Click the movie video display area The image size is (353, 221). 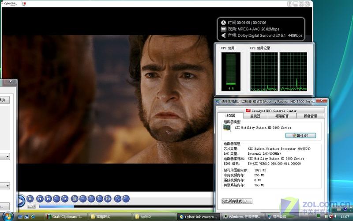click(x=108, y=99)
